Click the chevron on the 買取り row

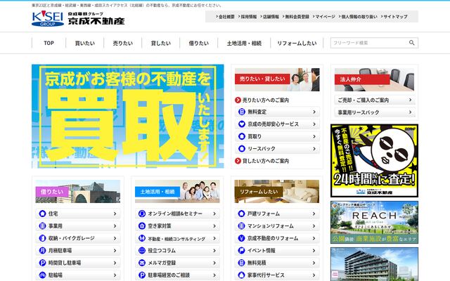(314, 136)
